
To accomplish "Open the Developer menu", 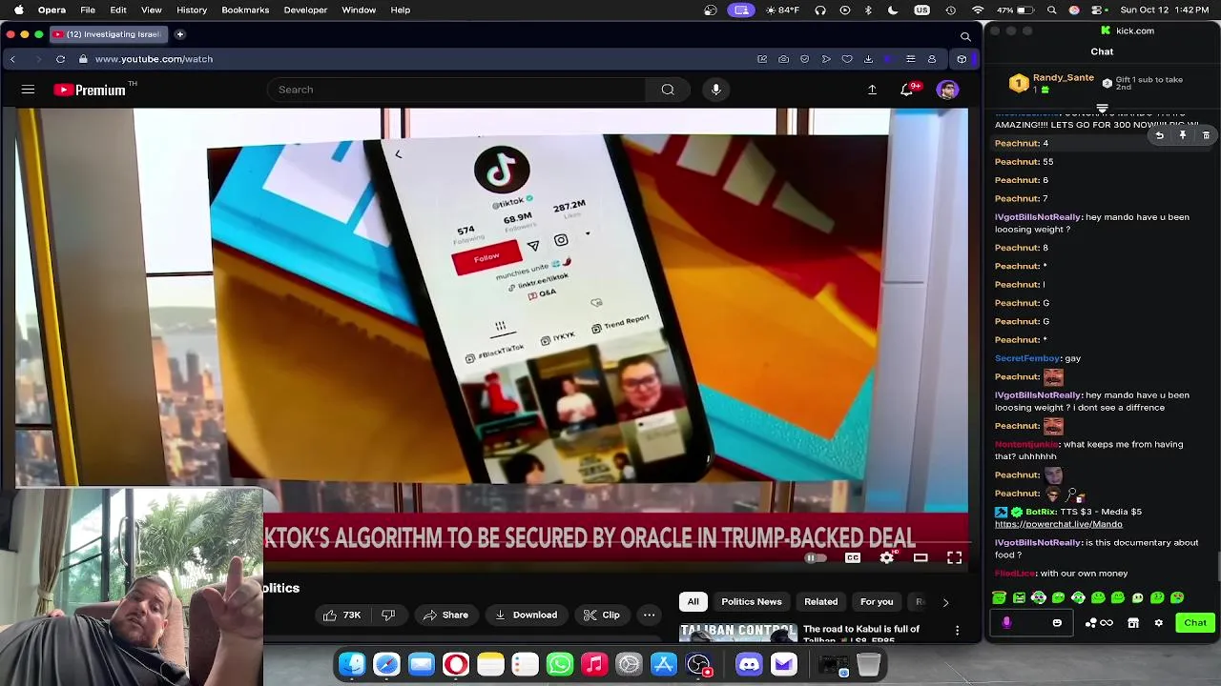I will [x=305, y=10].
